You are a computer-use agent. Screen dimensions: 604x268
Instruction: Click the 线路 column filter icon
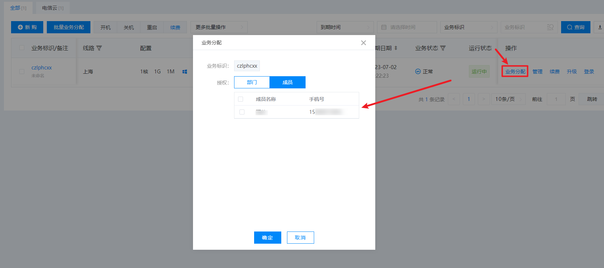[99, 48]
